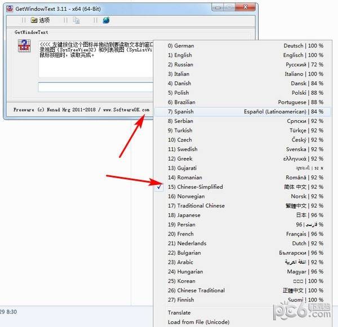Click the Translate menu command
Screen dimensions: 338x327
179,312
